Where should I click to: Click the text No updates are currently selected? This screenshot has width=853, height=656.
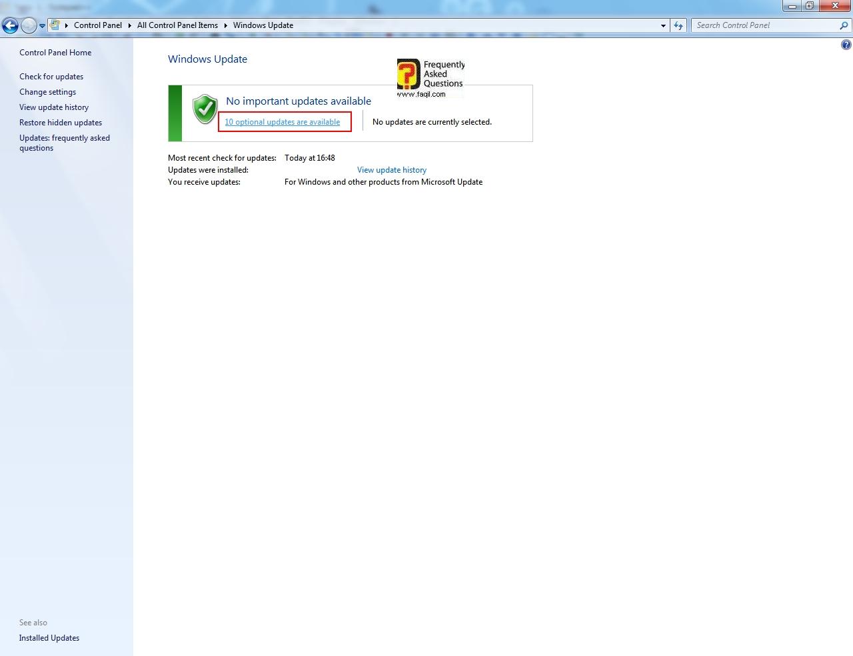point(432,122)
